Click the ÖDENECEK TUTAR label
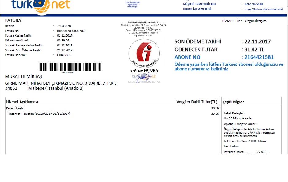The image size is (288, 182). (196, 49)
